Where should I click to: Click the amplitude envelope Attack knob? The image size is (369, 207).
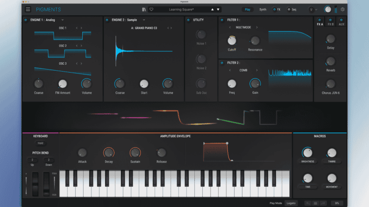point(82,153)
